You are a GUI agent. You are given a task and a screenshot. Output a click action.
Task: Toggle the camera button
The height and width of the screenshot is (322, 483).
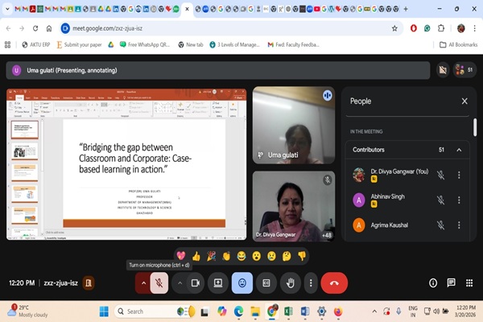pos(195,283)
